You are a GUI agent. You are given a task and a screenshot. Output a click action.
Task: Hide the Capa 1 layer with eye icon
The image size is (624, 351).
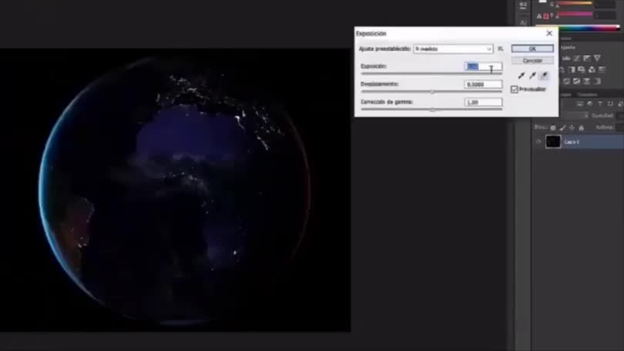pyautogui.click(x=538, y=142)
